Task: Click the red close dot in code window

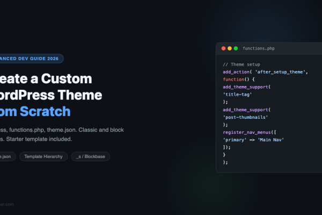Action: point(223,48)
